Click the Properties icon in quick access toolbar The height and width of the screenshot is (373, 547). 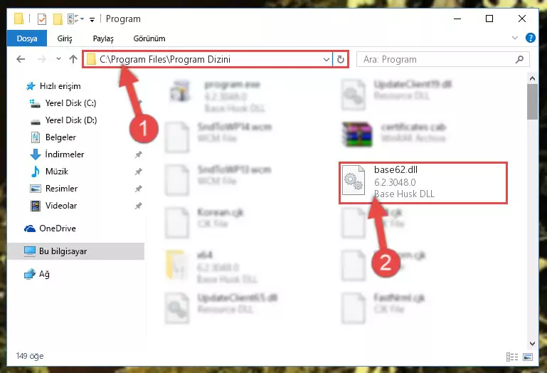click(x=42, y=19)
